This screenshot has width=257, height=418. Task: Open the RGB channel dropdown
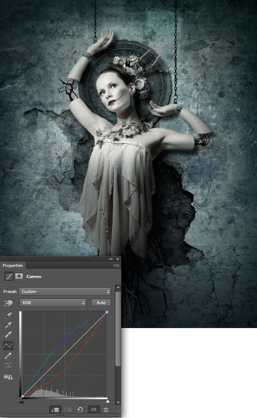53,302
